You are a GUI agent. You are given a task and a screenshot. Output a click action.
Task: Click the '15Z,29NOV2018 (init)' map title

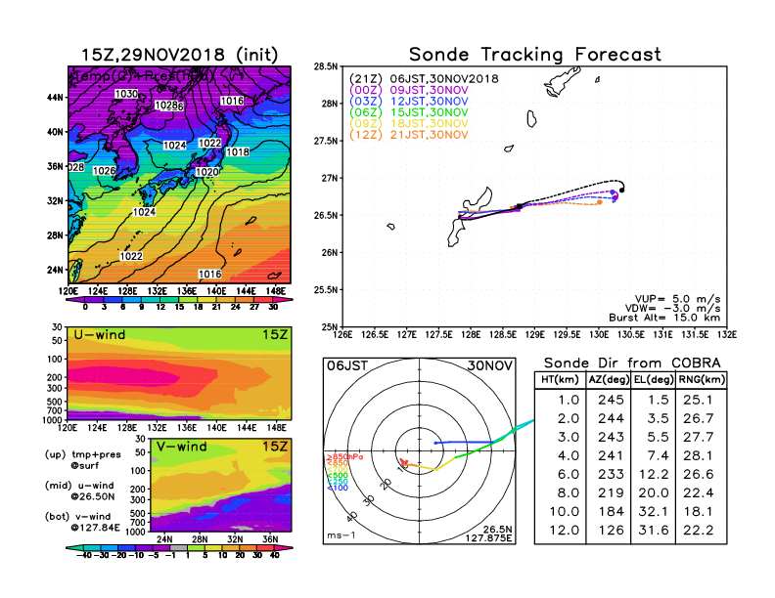pyautogui.click(x=179, y=55)
